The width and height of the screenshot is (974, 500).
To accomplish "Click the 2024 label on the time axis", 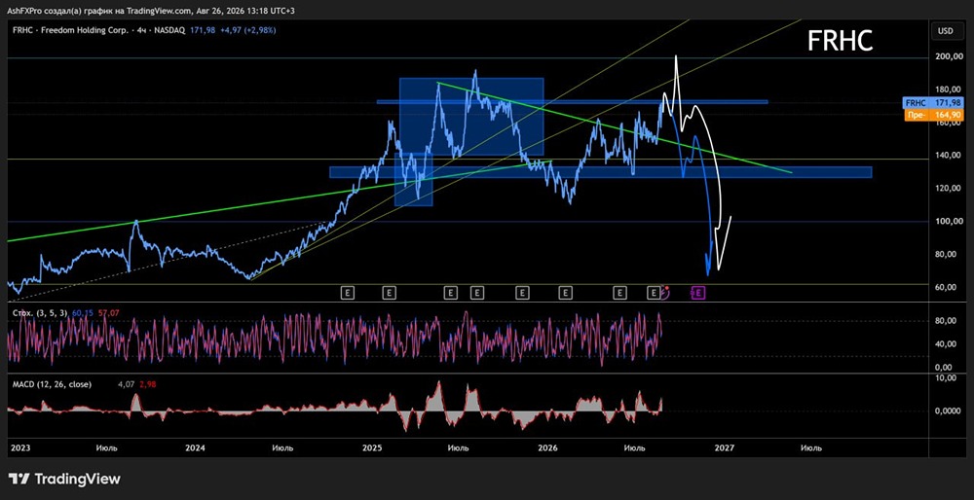I will [x=196, y=447].
